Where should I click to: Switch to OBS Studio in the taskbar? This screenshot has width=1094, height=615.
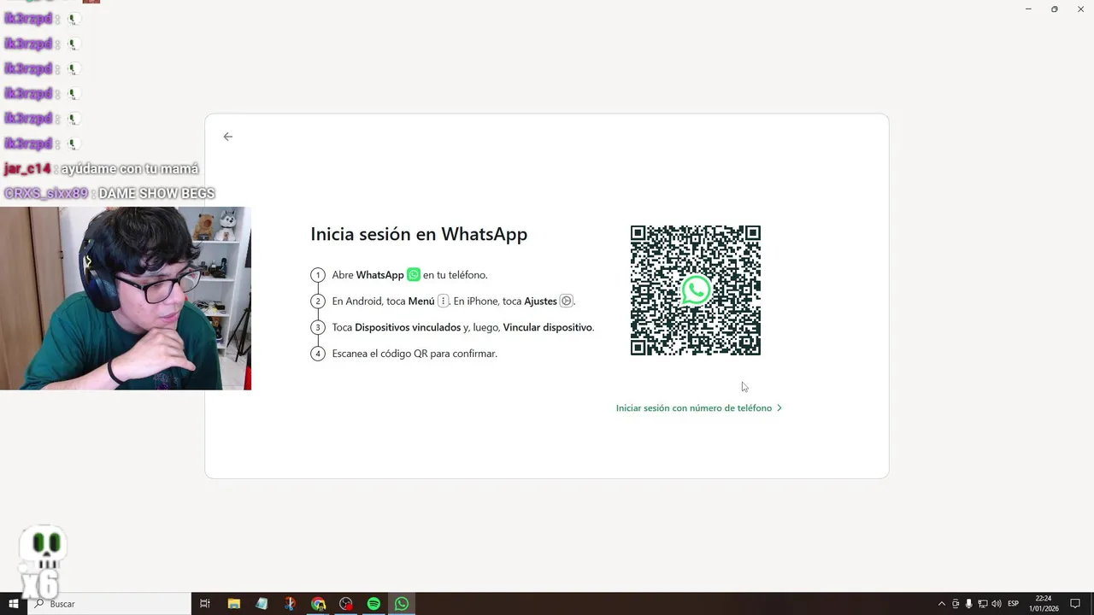point(346,604)
